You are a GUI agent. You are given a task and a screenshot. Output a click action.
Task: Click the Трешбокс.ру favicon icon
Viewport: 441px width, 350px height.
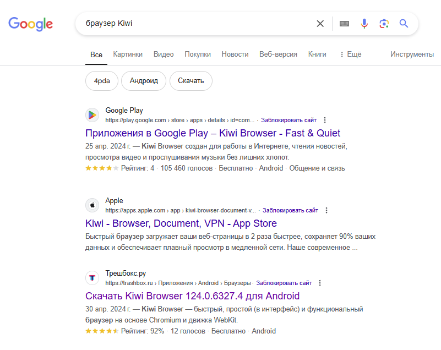(x=92, y=278)
